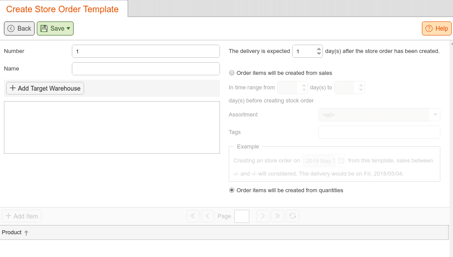Open Save dropdown arrow
Image resolution: width=453 pixels, height=257 pixels.
[68, 28]
